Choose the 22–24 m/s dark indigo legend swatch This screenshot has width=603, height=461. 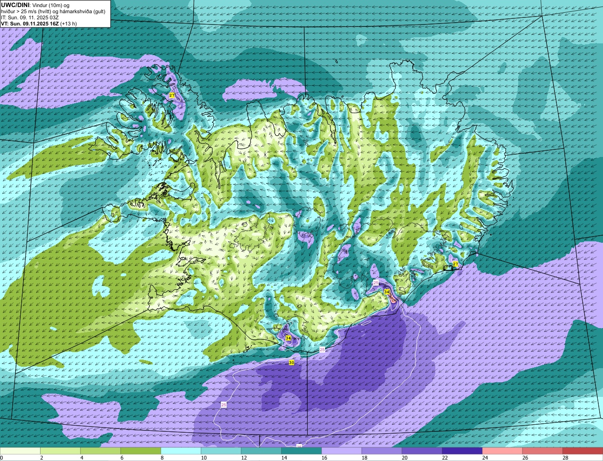coord(462,451)
